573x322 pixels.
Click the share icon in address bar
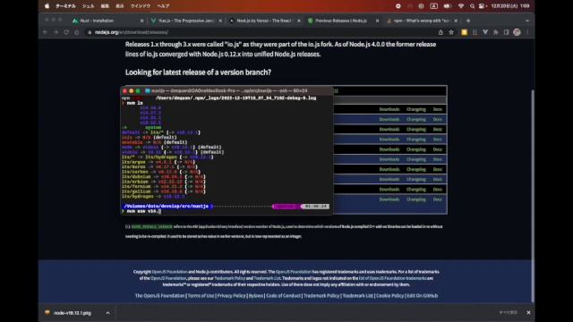pos(440,32)
